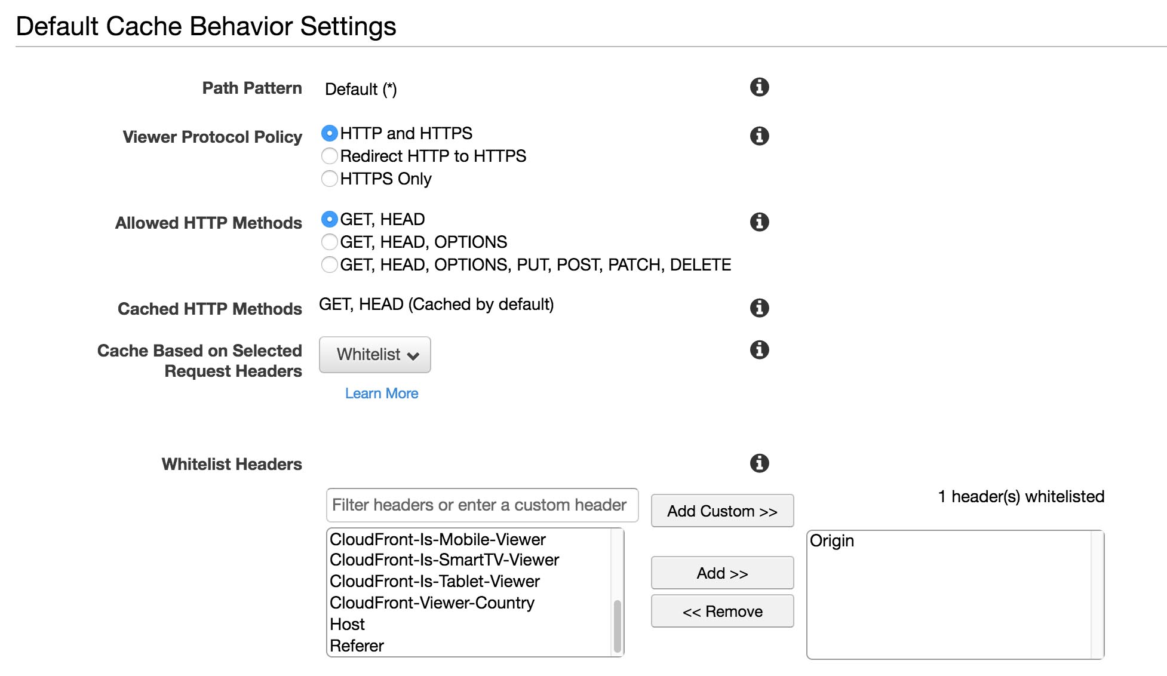Select Origin in whitelisted headers
The height and width of the screenshot is (676, 1167).
click(950, 541)
